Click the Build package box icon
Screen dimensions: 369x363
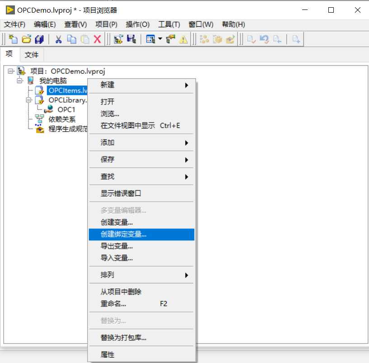(217, 39)
